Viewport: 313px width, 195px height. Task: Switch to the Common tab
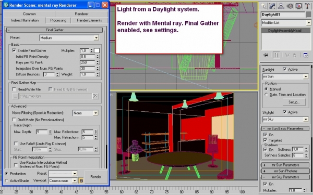29,14
